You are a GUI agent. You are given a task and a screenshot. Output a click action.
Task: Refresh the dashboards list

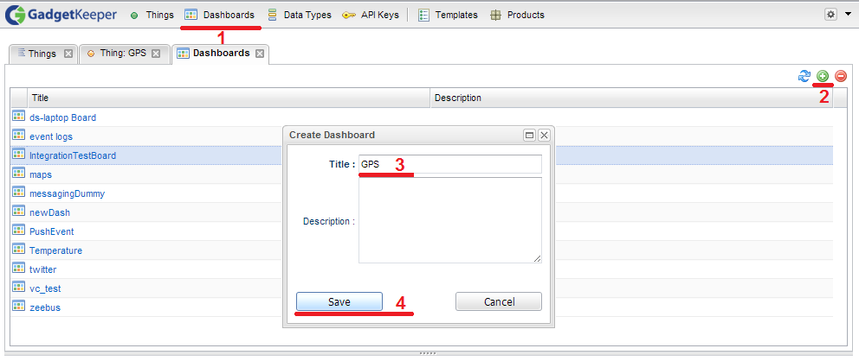tap(804, 77)
